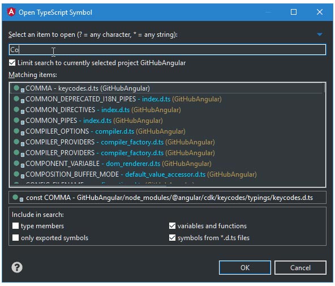Click green symbol icon beside COMPONENT_VARIABLE
The image size is (335, 286).
[x=16, y=163]
